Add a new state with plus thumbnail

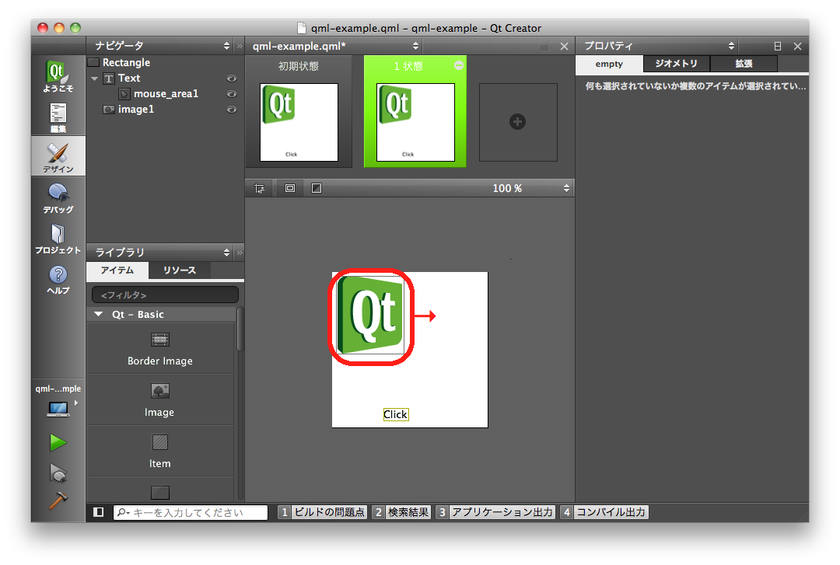click(518, 122)
